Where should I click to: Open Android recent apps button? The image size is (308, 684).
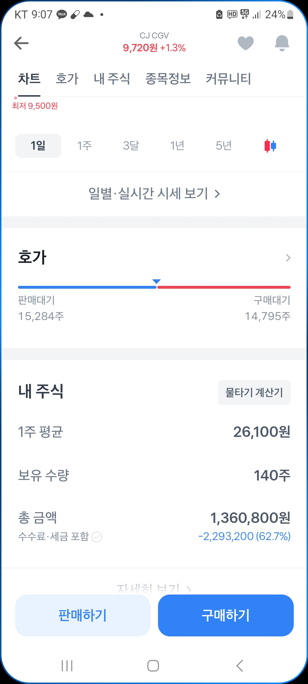[67, 666]
